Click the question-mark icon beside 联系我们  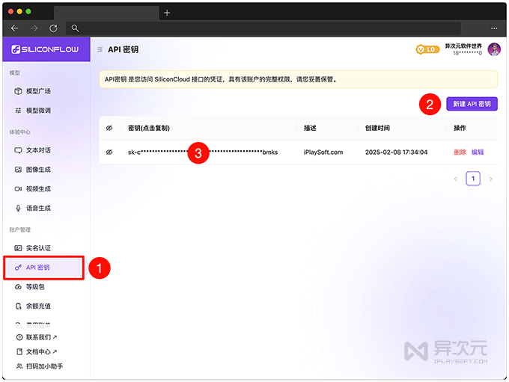pos(19,337)
